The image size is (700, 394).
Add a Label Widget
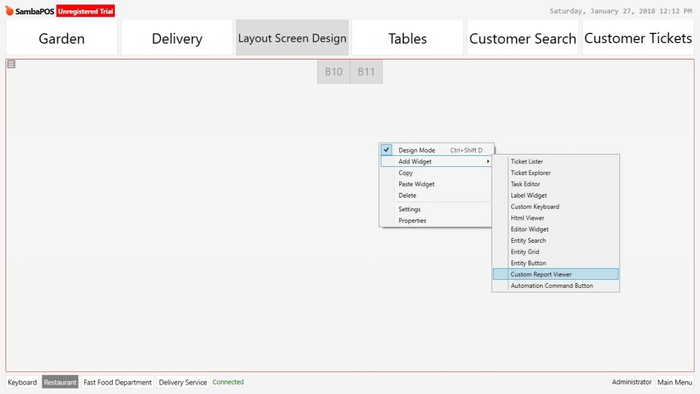[556, 195]
